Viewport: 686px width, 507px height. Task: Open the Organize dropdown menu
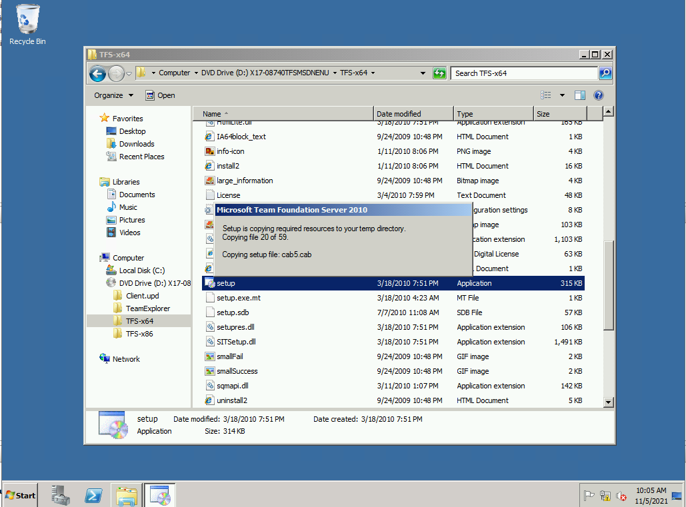[113, 95]
